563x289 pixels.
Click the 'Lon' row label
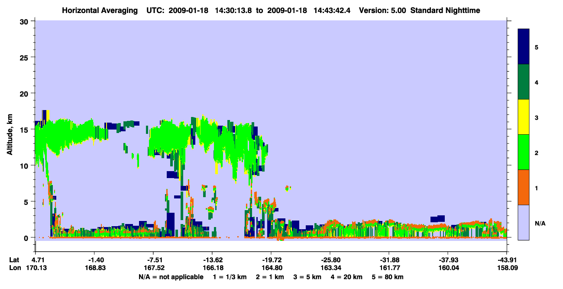tap(15, 268)
